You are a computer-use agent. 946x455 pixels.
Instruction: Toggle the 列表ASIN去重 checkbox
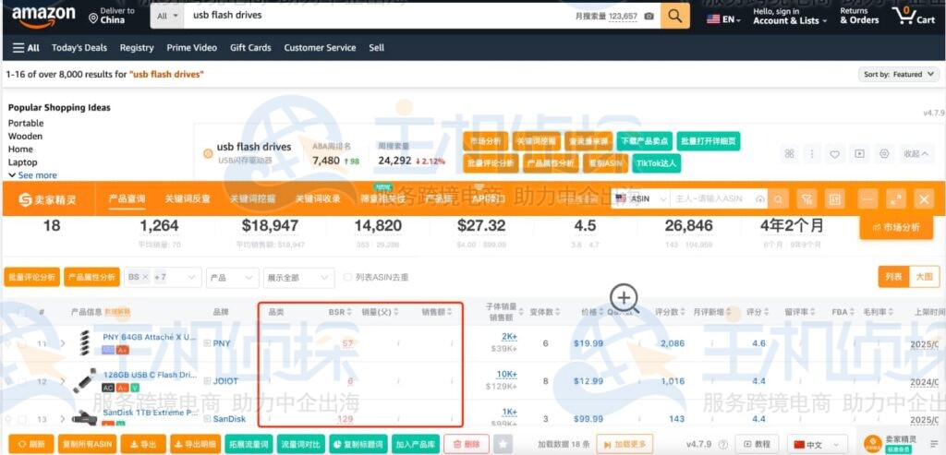tap(347, 277)
